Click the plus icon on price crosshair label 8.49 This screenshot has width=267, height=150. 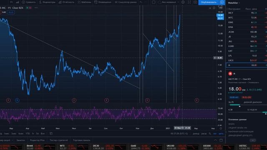tap(215, 58)
